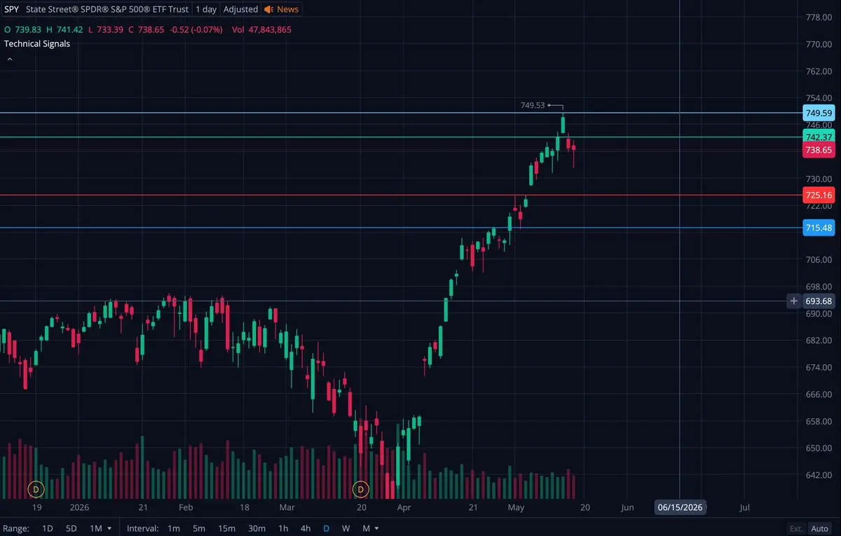
Task: Set range to 1D
Action: [48, 528]
